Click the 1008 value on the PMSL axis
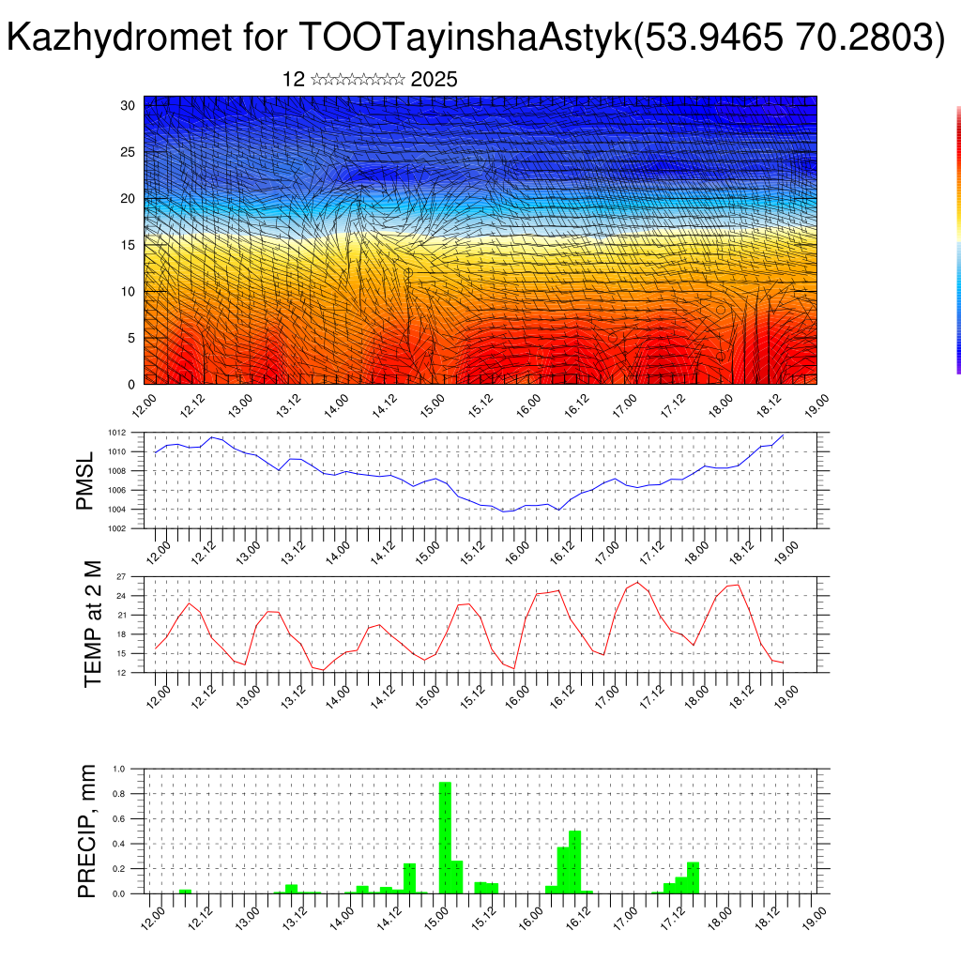This screenshot has width=961, height=961. pyautogui.click(x=117, y=471)
